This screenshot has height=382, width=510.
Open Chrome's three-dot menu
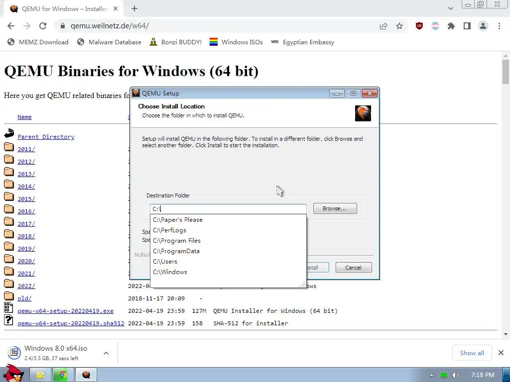pyautogui.click(x=499, y=26)
